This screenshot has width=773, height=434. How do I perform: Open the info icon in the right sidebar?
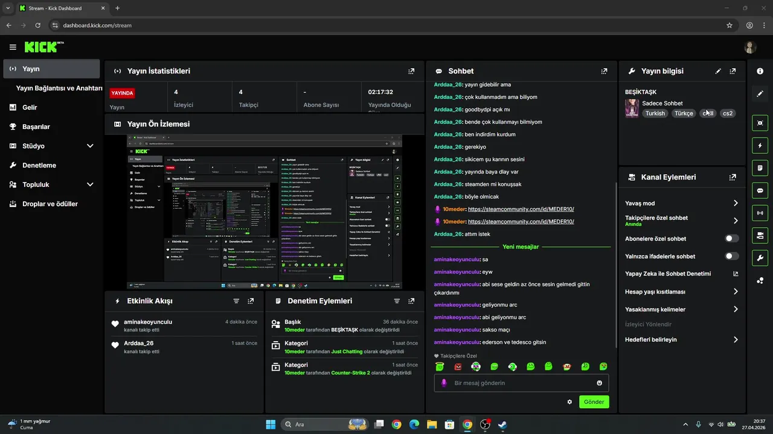(x=760, y=71)
